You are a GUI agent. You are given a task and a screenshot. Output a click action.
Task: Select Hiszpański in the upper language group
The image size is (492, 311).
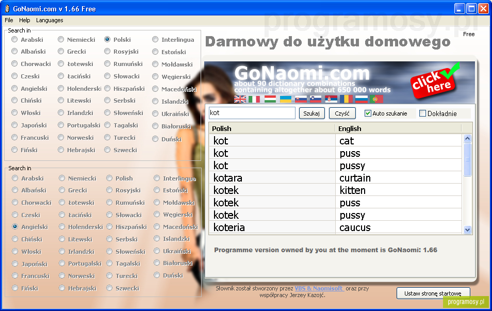tap(107, 89)
